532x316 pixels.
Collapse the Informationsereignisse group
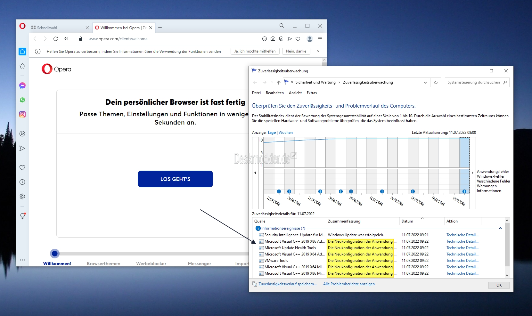pyautogui.click(x=500, y=228)
